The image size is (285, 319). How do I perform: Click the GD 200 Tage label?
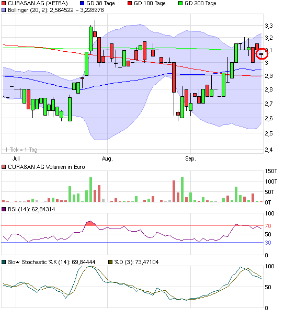click(x=200, y=3)
